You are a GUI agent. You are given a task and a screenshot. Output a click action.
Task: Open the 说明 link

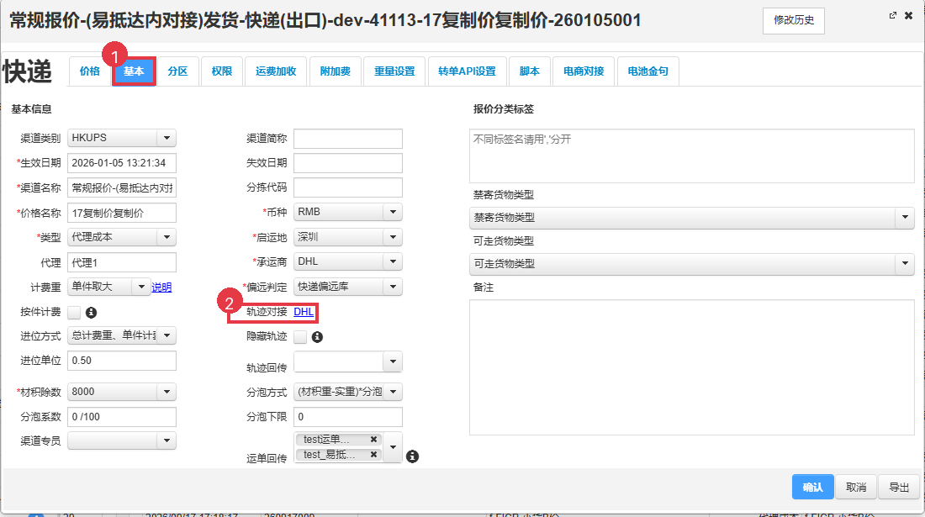click(x=161, y=288)
